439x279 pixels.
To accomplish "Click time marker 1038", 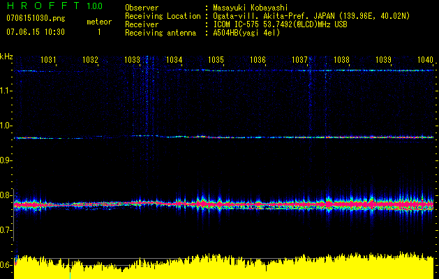I will (341, 60).
